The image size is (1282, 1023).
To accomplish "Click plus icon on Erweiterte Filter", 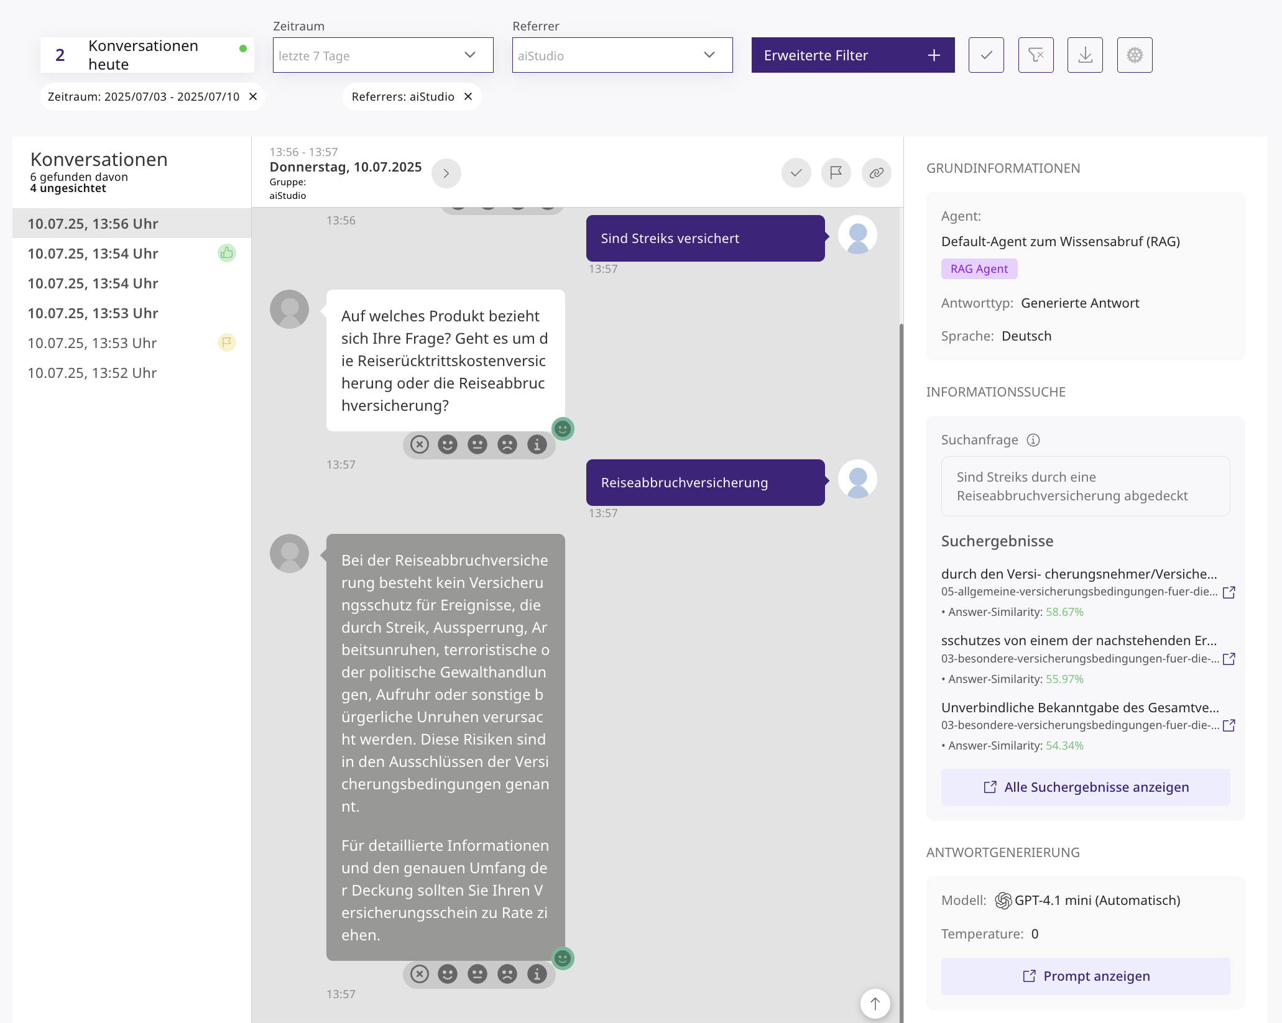I will (934, 55).
